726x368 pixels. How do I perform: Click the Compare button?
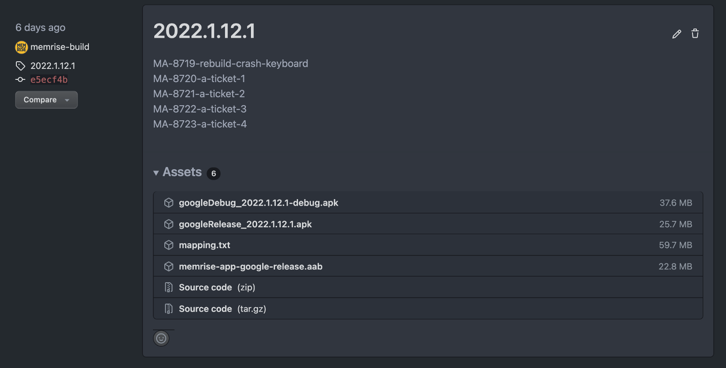point(40,100)
